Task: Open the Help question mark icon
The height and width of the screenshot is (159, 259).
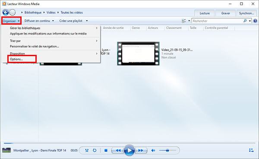Action: pyautogui.click(x=255, y=21)
